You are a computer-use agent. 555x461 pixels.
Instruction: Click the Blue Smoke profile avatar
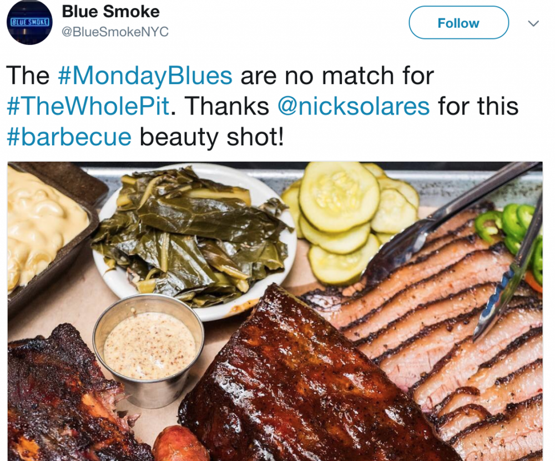pos(29,22)
